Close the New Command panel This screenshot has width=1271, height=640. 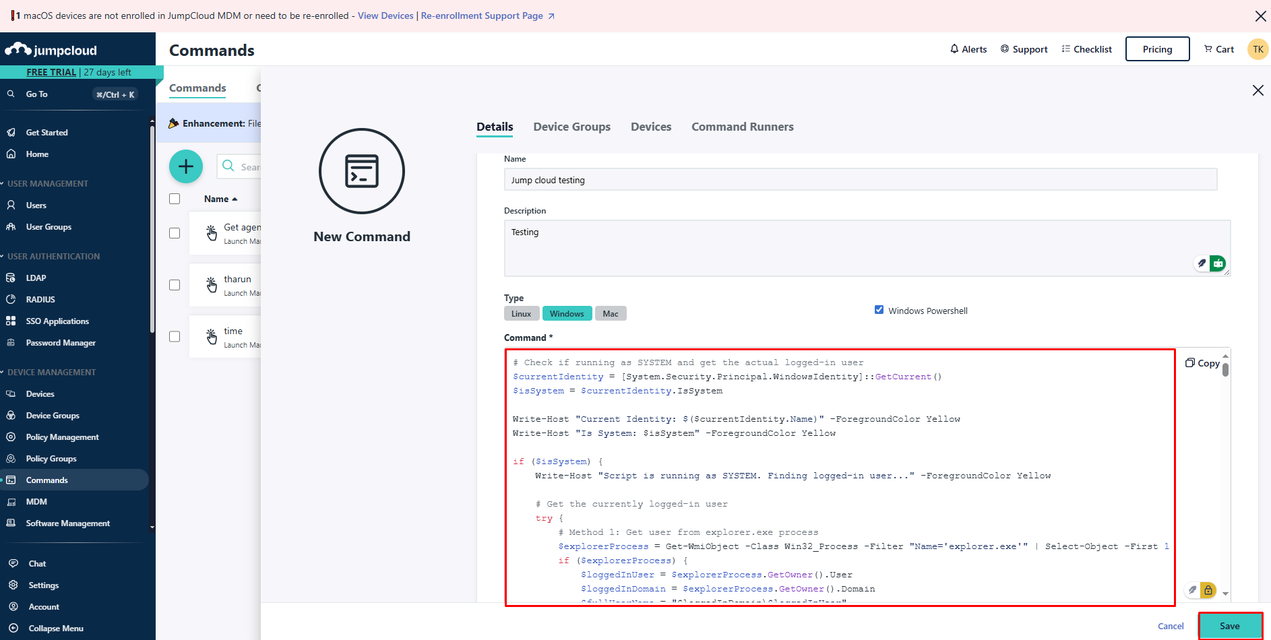click(1258, 90)
